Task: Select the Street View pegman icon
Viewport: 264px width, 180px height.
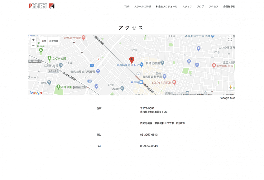Action: 231,87
